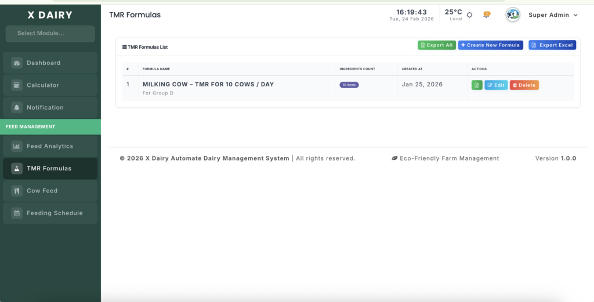This screenshot has height=302, width=594.
Task: Click the Super Admin profile avatar
Action: click(513, 15)
